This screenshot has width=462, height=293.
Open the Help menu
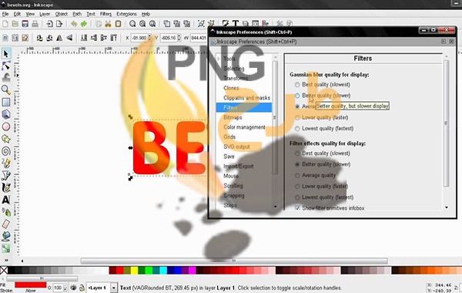click(146, 14)
